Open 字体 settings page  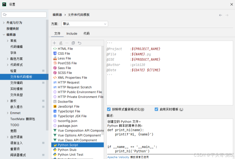coord(13,53)
